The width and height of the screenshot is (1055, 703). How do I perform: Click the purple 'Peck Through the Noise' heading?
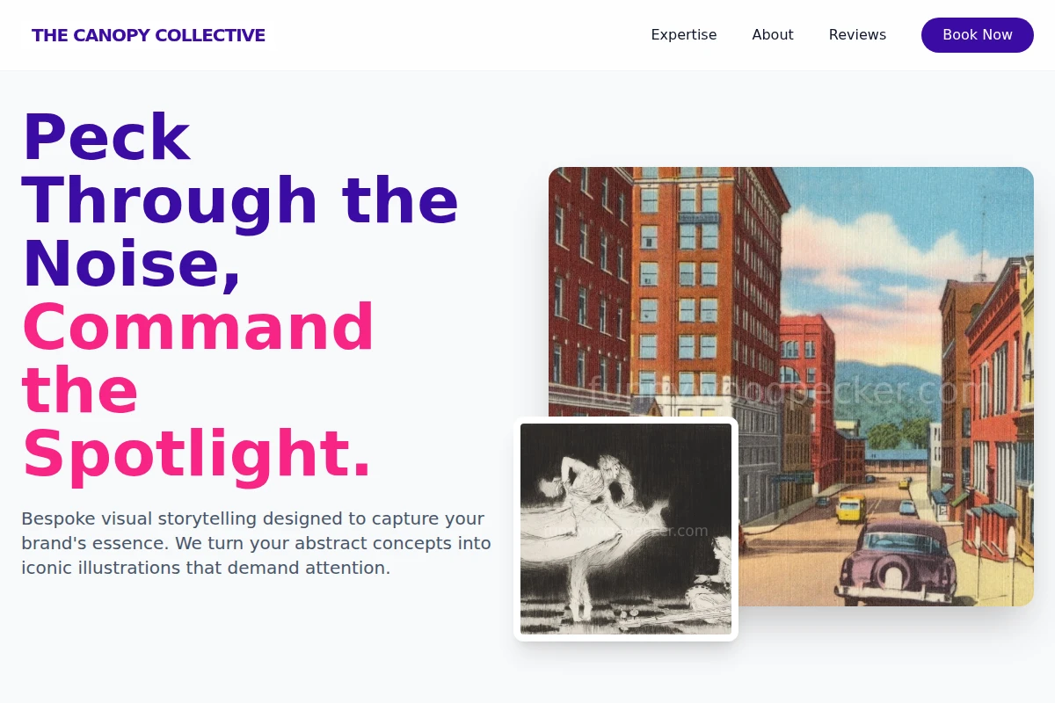239,200
